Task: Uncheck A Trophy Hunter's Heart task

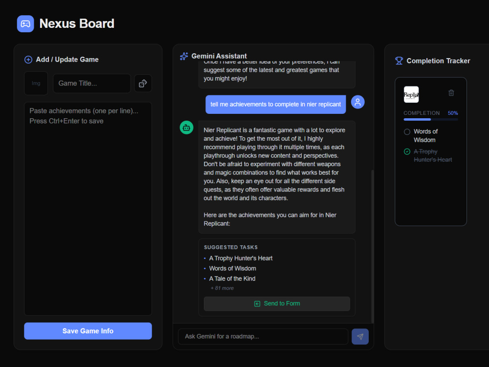Action: 407,151
